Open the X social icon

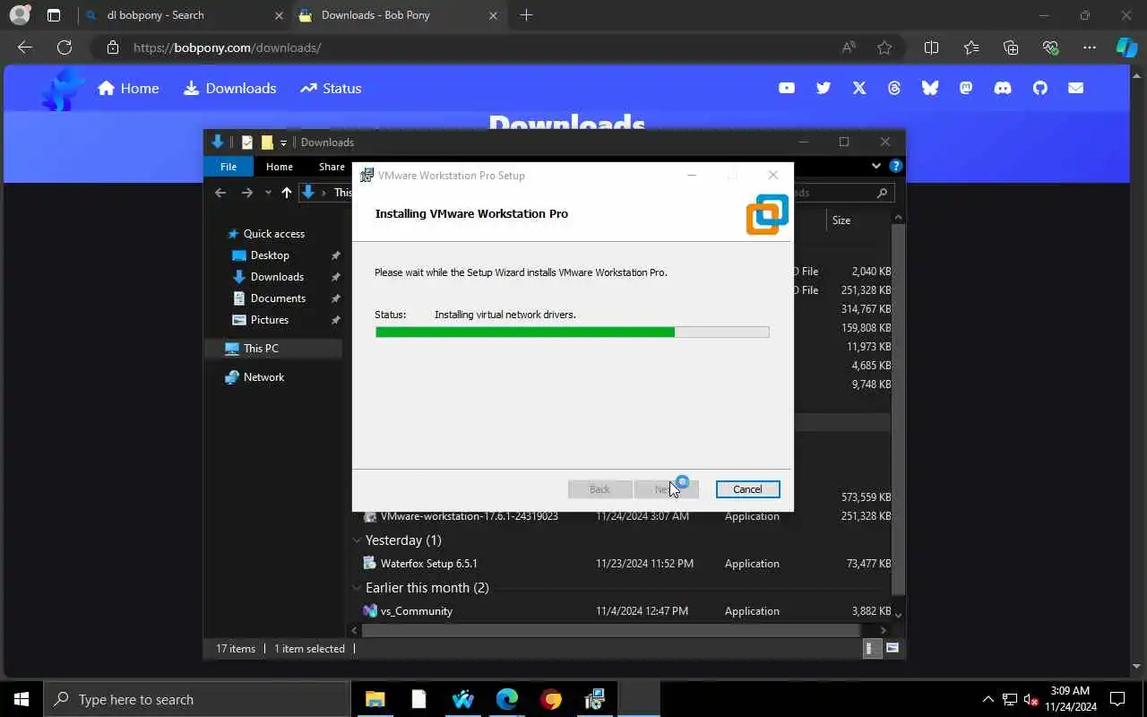coord(859,88)
